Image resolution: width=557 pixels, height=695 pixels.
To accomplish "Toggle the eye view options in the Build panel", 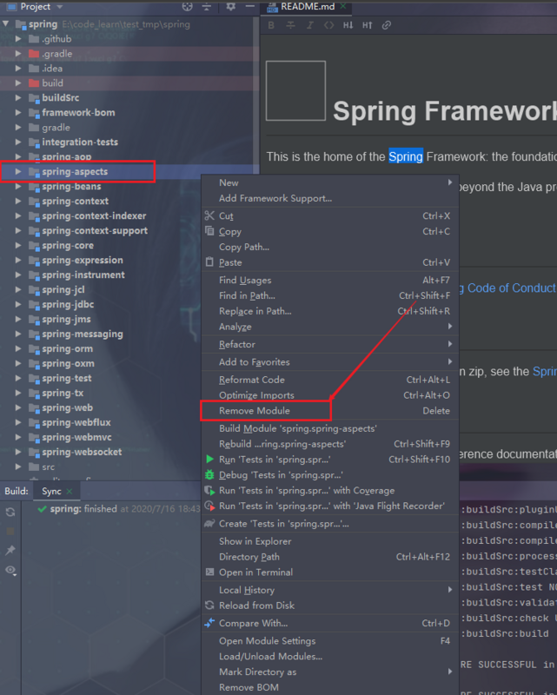I will [x=10, y=570].
